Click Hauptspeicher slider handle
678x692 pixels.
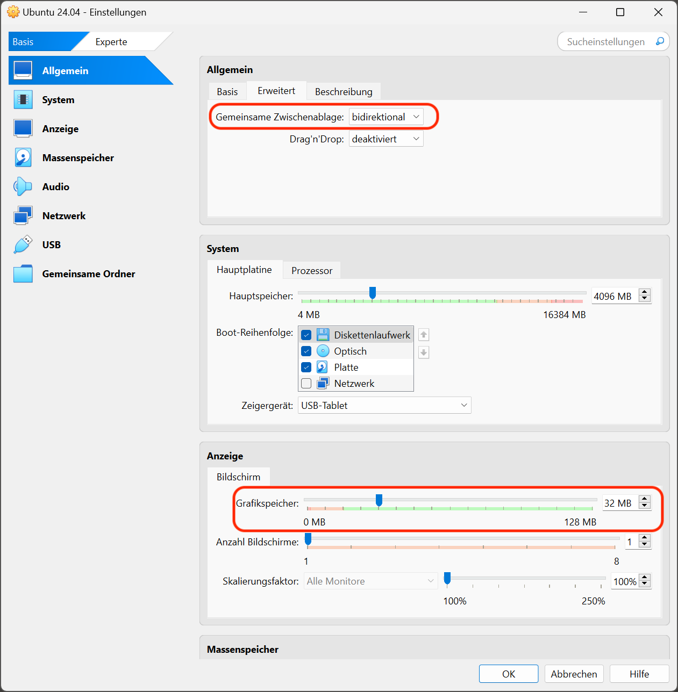tap(372, 293)
